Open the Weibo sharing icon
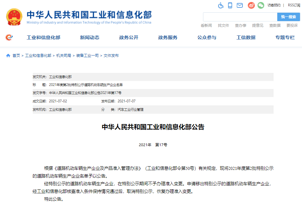Viewport: 302px width, 202px height. pyautogui.click(x=251, y=5)
